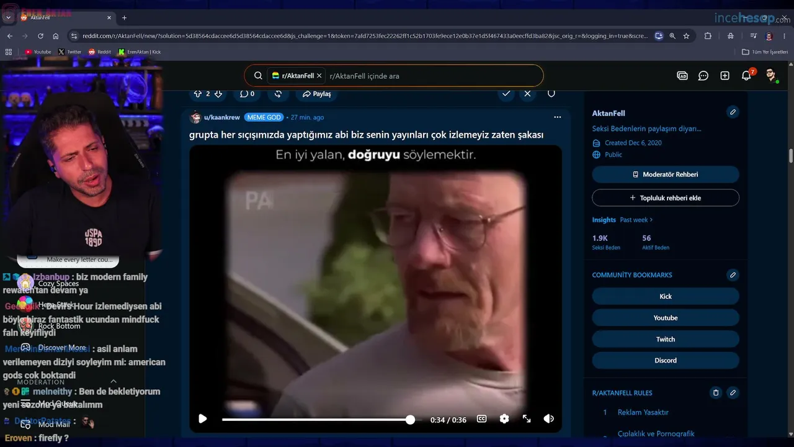This screenshot has height=447, width=794.
Task: Remove the post with the X icon
Action: point(527,94)
